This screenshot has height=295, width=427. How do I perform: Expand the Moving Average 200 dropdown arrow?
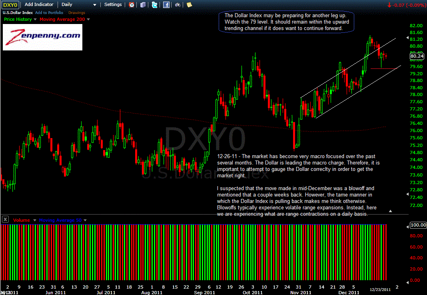(x=88, y=19)
